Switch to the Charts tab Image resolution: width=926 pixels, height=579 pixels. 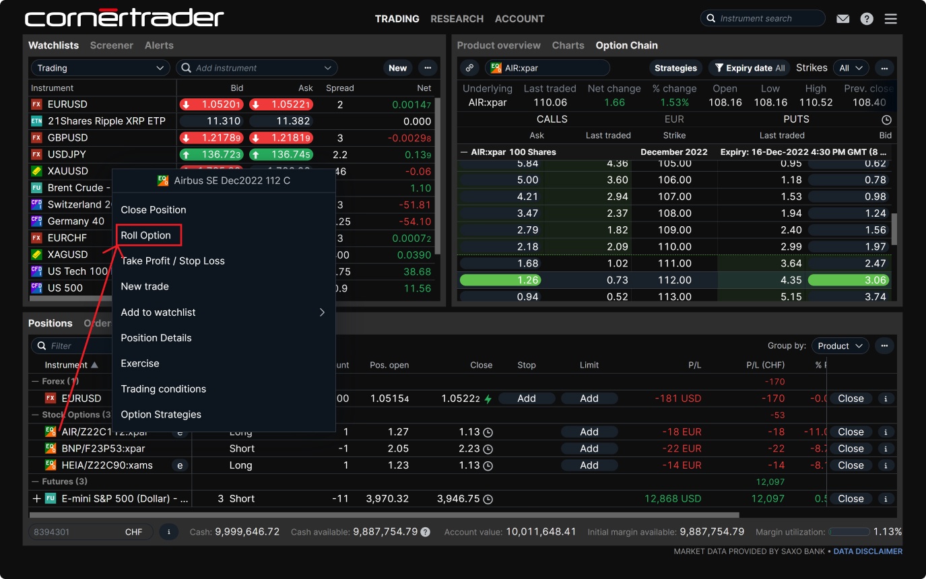pyautogui.click(x=568, y=46)
